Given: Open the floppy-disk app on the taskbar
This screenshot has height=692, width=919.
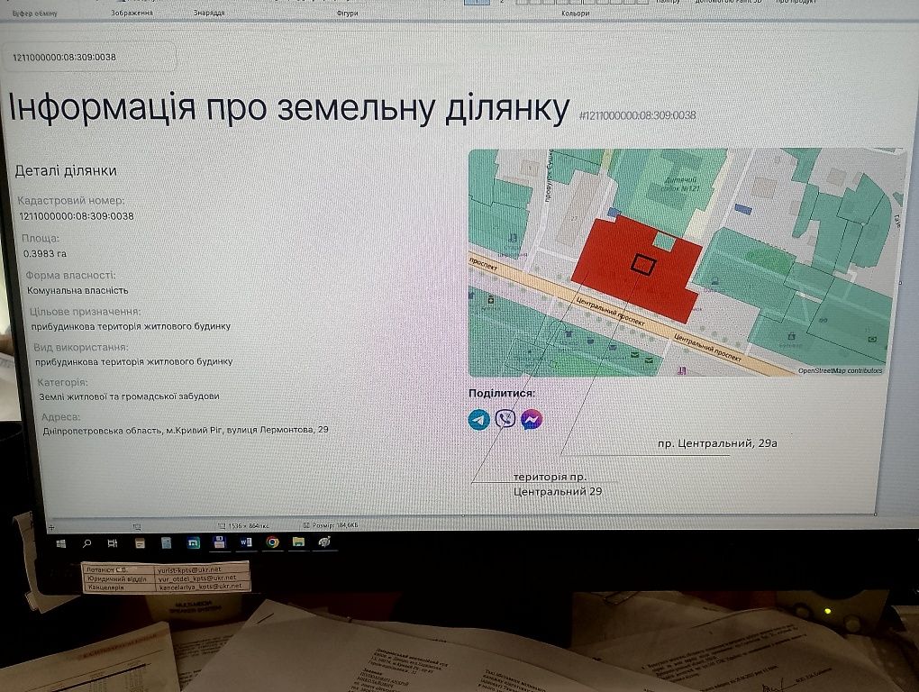Looking at the screenshot, I should pos(219,542).
